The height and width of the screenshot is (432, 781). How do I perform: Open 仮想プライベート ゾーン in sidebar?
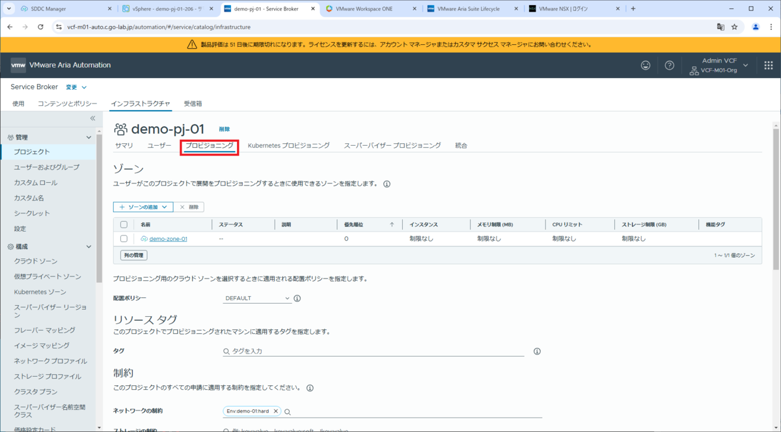tap(48, 277)
